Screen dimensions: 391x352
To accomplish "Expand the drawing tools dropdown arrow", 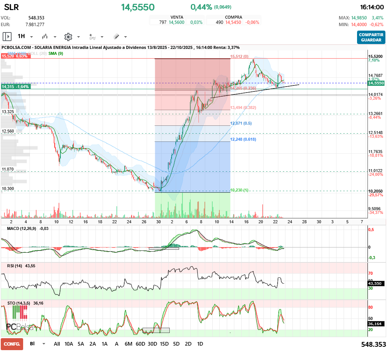I will click(125, 37).
